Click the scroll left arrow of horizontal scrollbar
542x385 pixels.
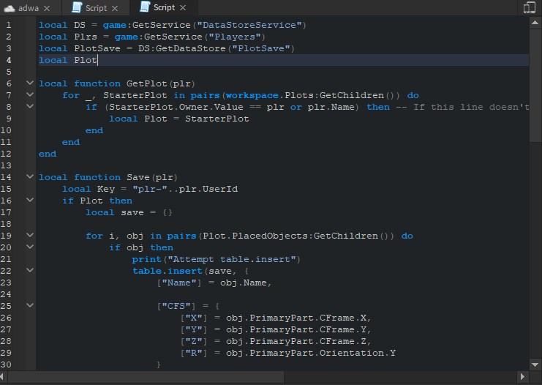[3, 376]
